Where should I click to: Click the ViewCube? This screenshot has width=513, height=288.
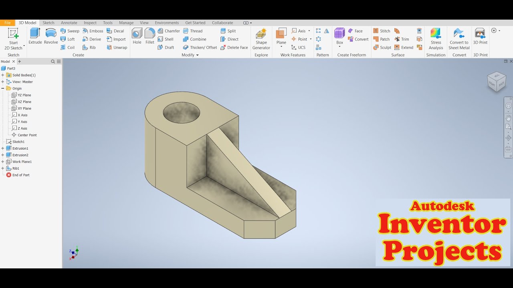coord(497,81)
